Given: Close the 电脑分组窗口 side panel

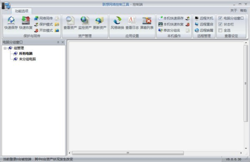Looking at the screenshot, I should coord(63,42).
